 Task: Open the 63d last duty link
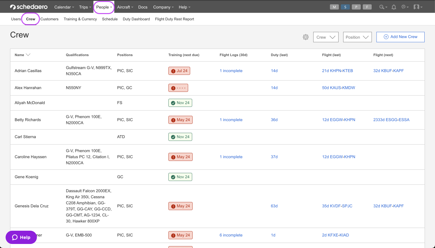pos(274,206)
